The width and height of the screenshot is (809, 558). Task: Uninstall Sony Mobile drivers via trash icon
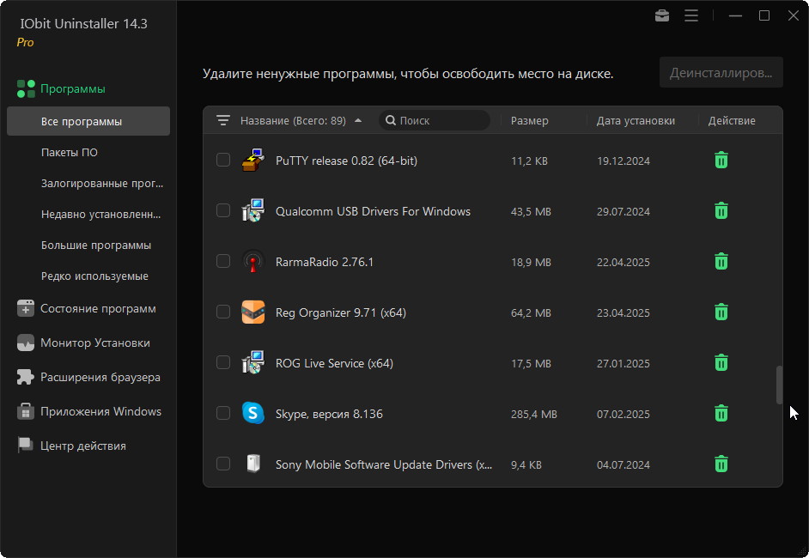coord(721,464)
